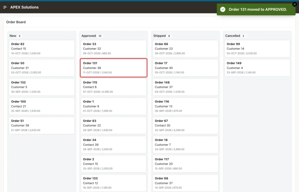Select the cancelled Order 149 card
299x192 pixels.
click(x=258, y=68)
